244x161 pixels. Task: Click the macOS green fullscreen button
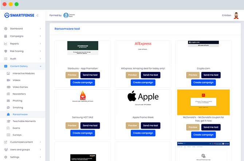16,4
